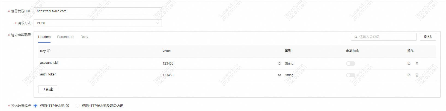
Task: Select the 根据HTTP状态码 radio option
Action: [x=35, y=106]
